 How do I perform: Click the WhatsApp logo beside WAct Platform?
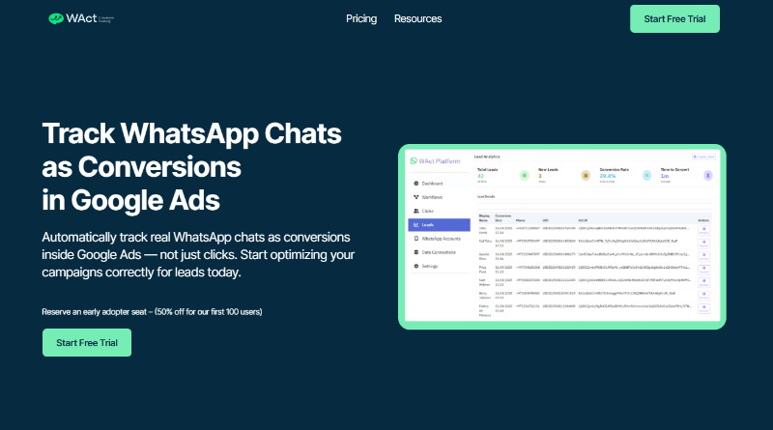[x=414, y=161]
